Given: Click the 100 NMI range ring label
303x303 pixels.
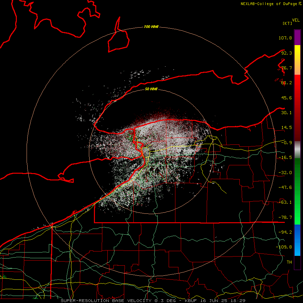Looking at the screenshot, I should click(x=151, y=27).
